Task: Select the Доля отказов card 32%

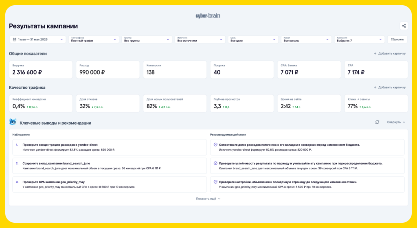Action: click(108, 103)
